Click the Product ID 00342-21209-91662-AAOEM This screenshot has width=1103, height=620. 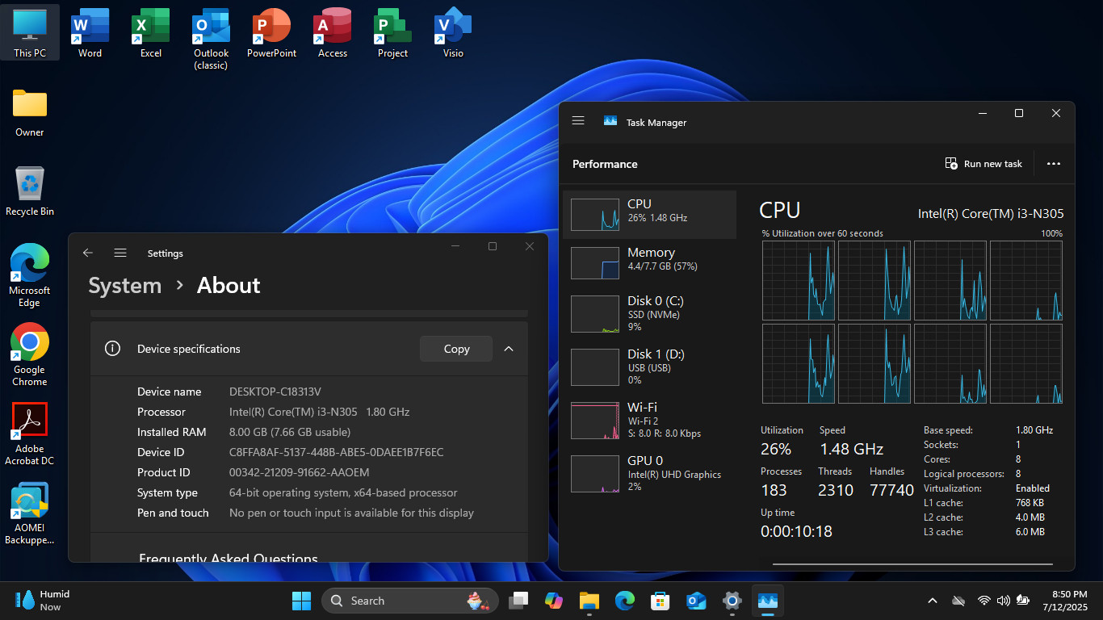pos(300,472)
